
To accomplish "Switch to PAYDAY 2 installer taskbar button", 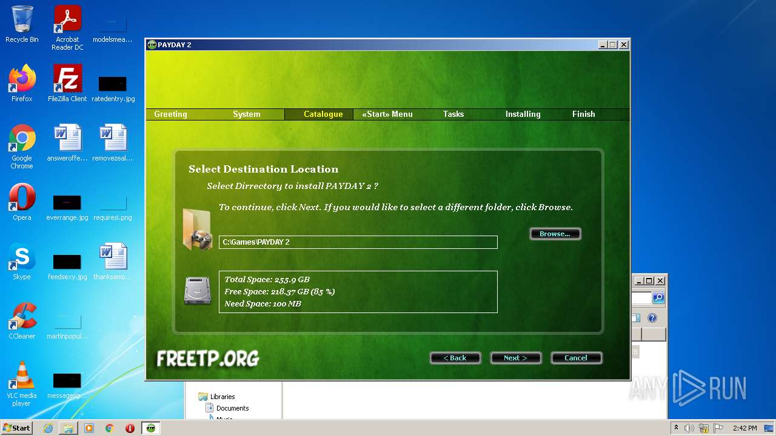I will tap(150, 428).
